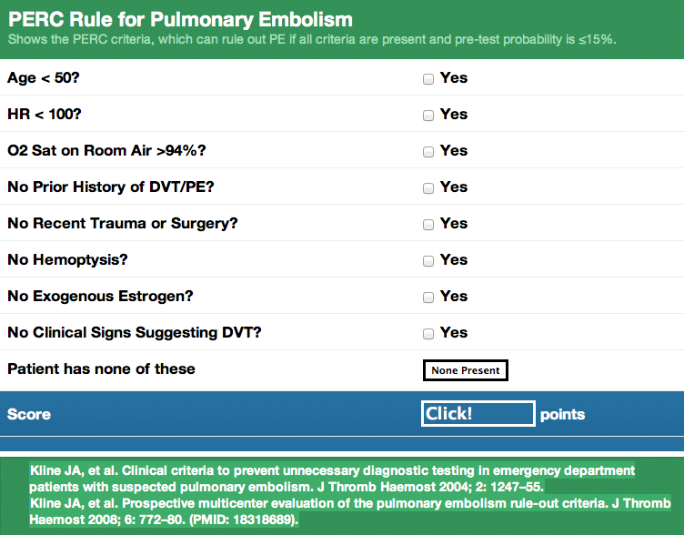Check No Clinical Signs Suggesting DVT
Image resolution: width=684 pixels, height=535 pixels.
[x=428, y=334]
